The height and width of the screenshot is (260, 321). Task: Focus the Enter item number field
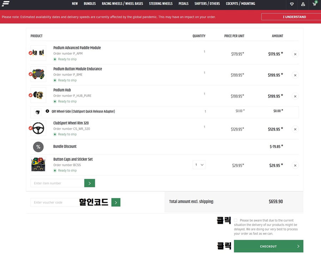pyautogui.click(x=57, y=183)
